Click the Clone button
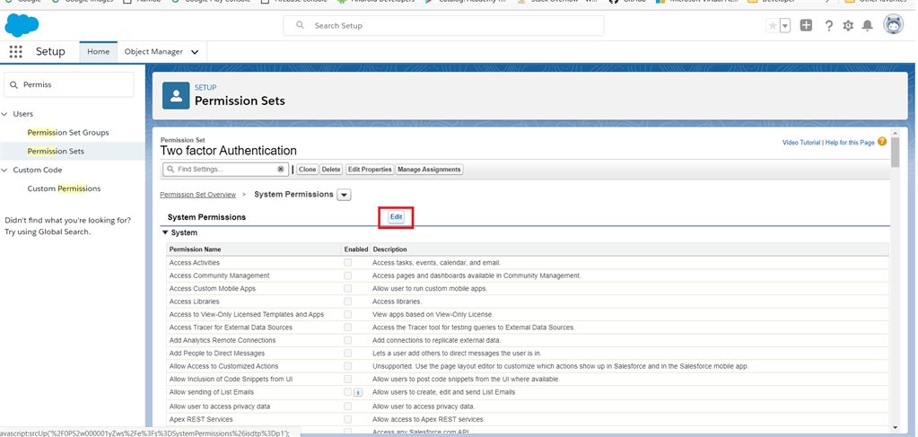This screenshot has width=918, height=437. click(307, 170)
